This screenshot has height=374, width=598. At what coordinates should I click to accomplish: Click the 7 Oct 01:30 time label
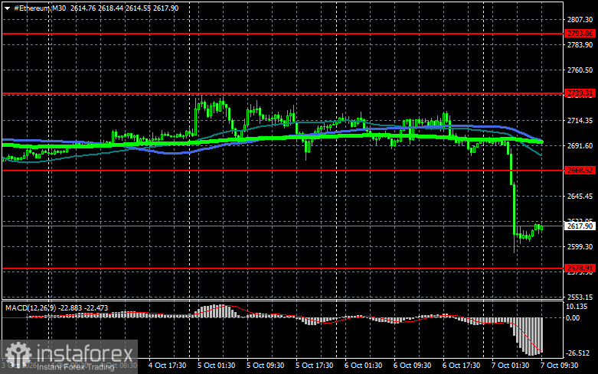point(510,366)
